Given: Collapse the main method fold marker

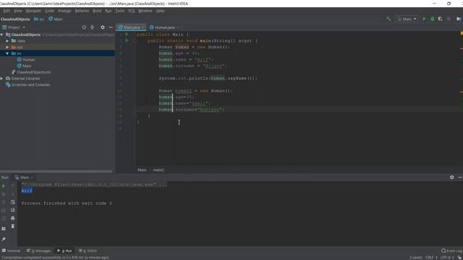Looking at the screenshot, I should coord(135,40).
